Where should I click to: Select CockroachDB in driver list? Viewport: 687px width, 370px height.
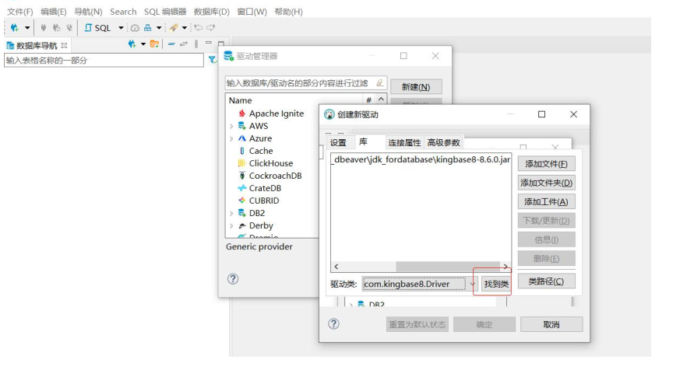click(275, 176)
